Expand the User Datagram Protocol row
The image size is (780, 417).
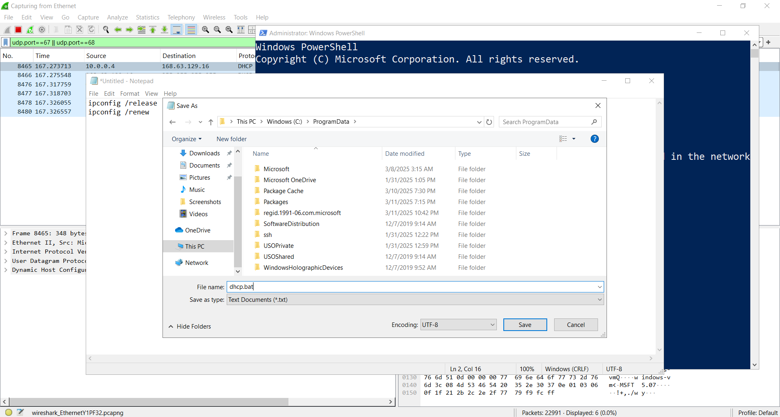pos(6,261)
